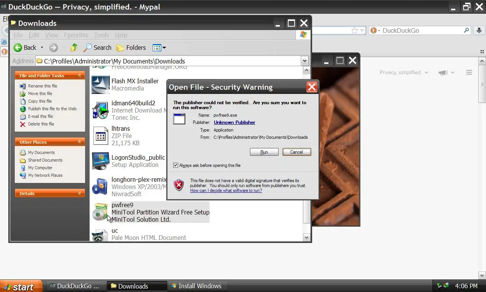This screenshot has height=292, width=486.
Task: Select the idman640build2 file icon
Action: [101, 110]
